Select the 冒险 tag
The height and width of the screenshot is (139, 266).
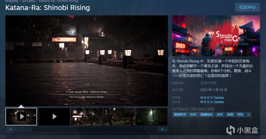(x=240, y=115)
